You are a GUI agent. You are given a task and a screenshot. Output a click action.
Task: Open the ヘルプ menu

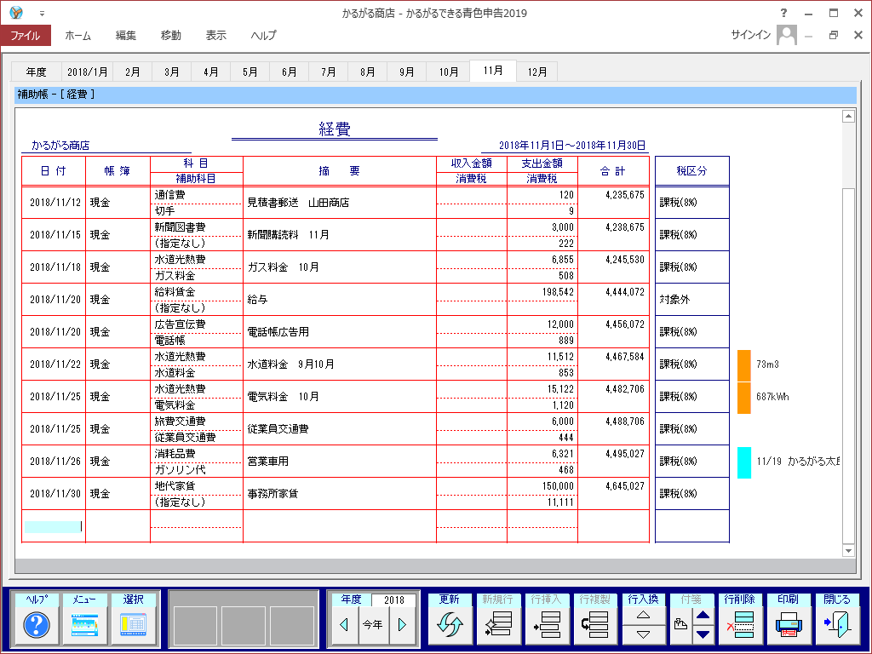263,35
